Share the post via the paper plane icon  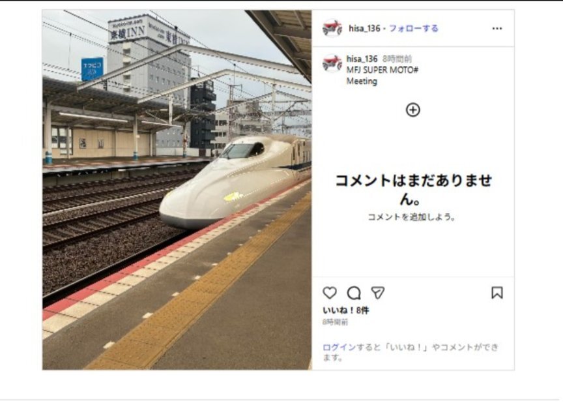378,293
